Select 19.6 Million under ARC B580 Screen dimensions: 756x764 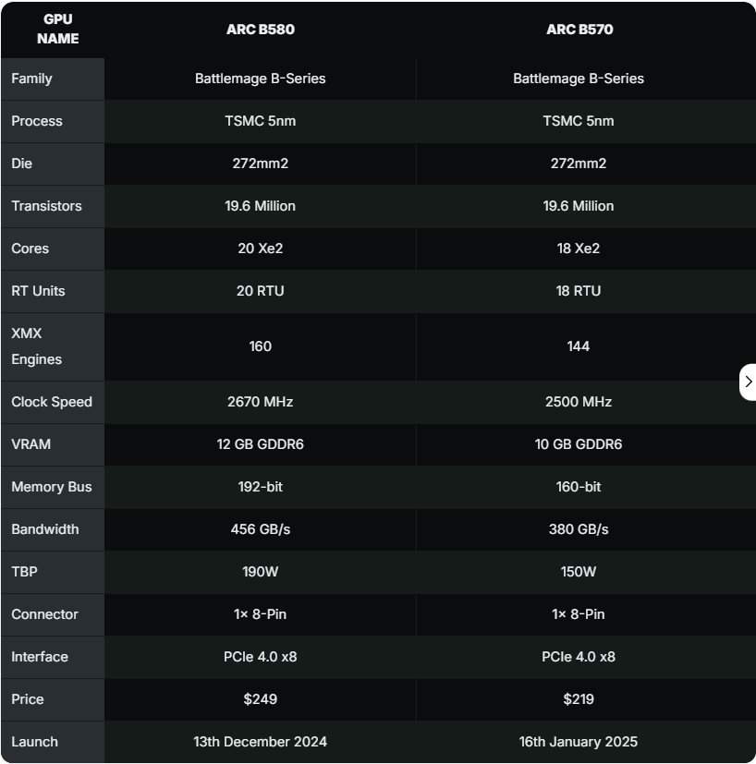point(261,206)
